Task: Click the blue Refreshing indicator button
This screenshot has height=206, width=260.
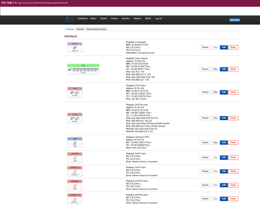Action: (235, 20)
